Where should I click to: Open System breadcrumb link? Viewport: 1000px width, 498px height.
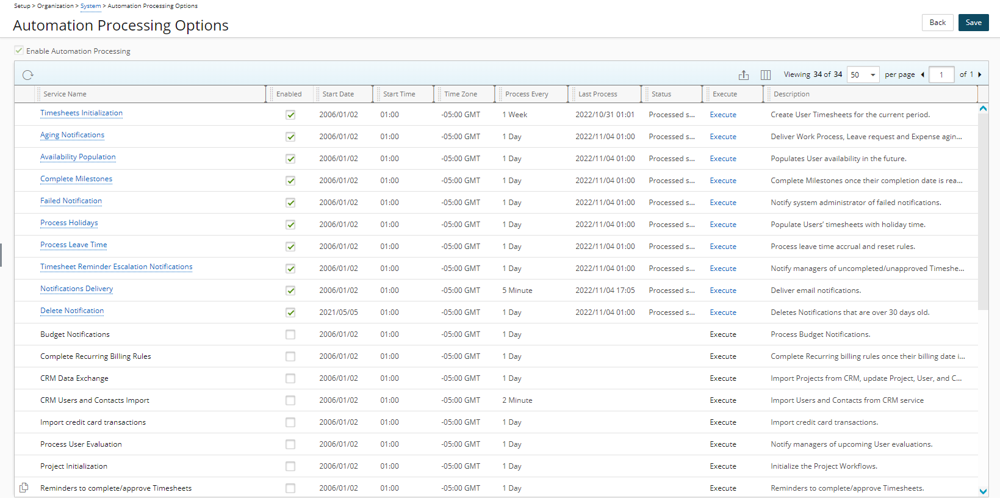click(x=91, y=6)
